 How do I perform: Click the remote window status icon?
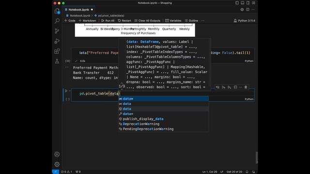56,172
